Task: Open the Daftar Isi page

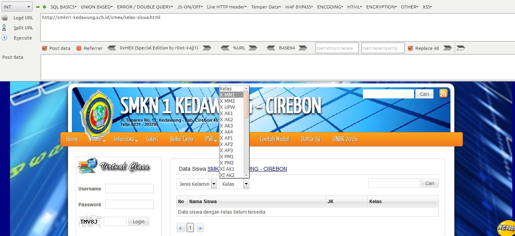Action: (311, 139)
